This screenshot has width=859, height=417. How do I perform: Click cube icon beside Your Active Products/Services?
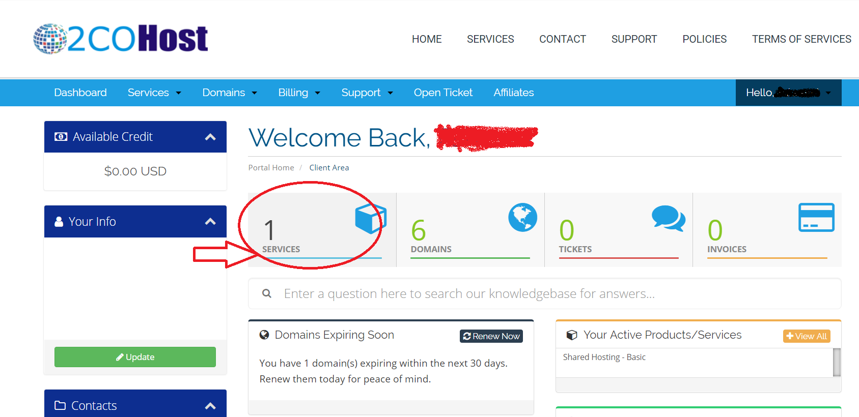coord(572,335)
